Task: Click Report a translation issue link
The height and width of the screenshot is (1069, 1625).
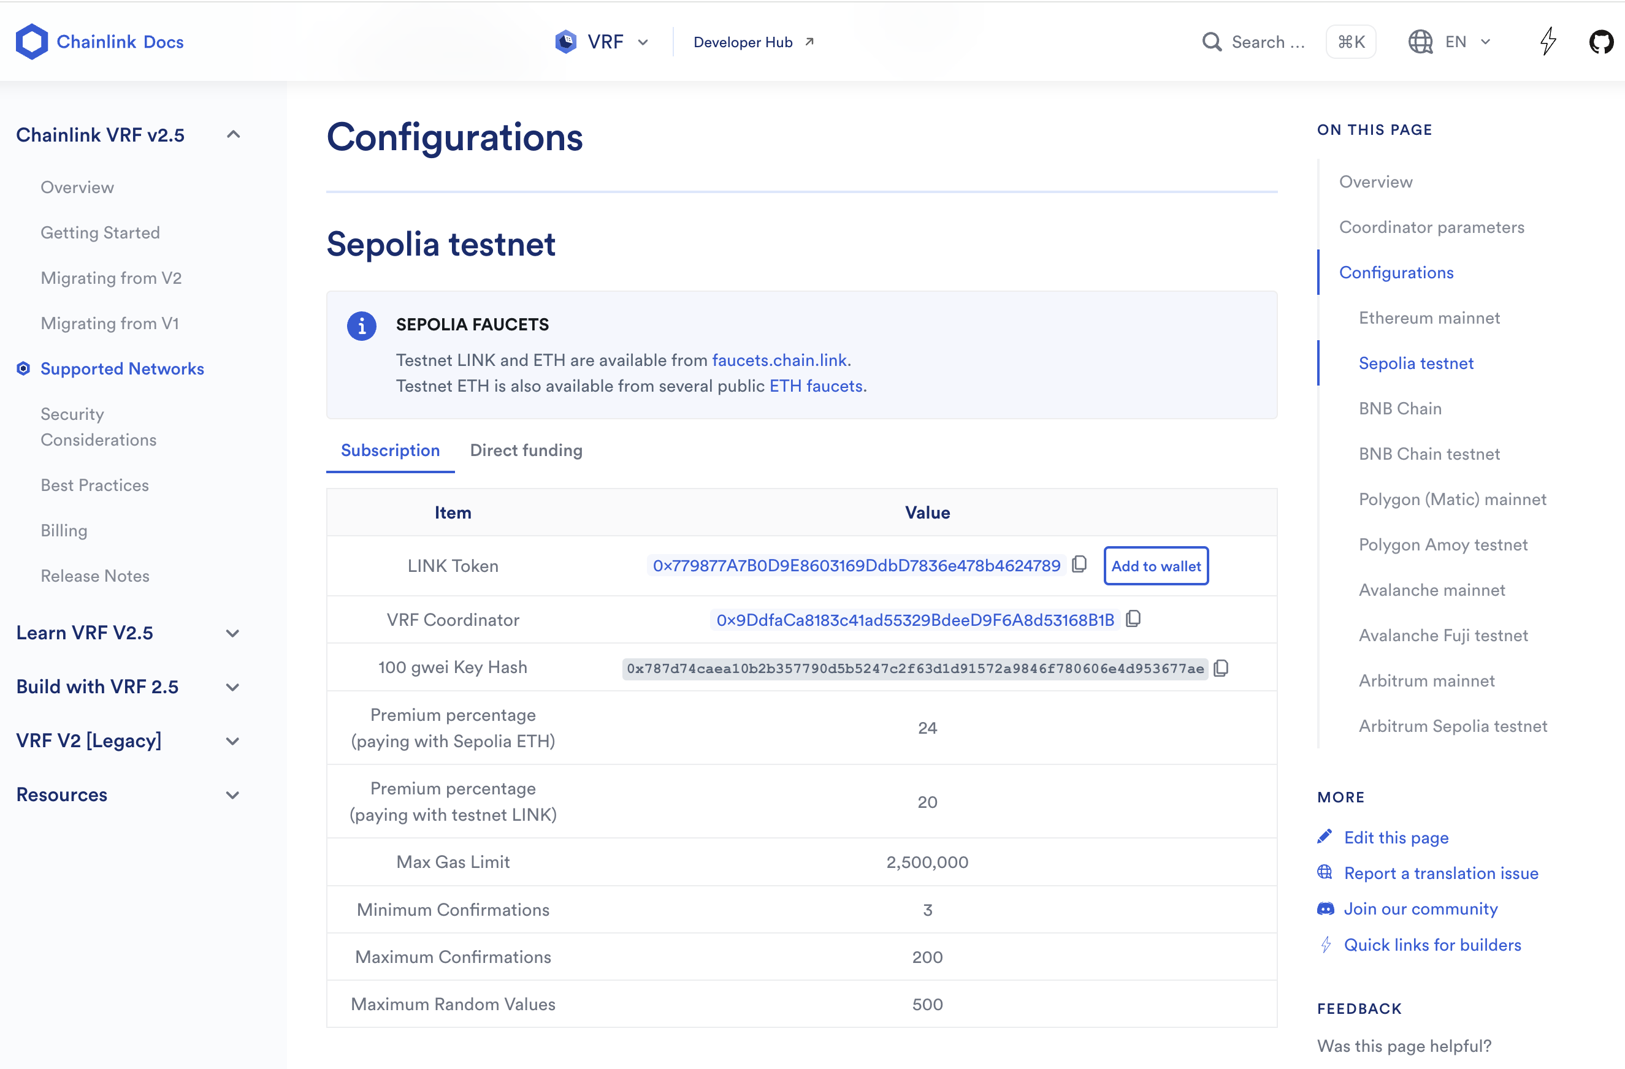Action: 1440,872
